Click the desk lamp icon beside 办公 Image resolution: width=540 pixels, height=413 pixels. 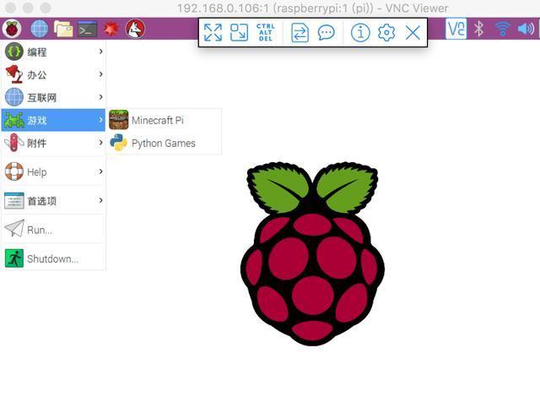tap(14, 74)
